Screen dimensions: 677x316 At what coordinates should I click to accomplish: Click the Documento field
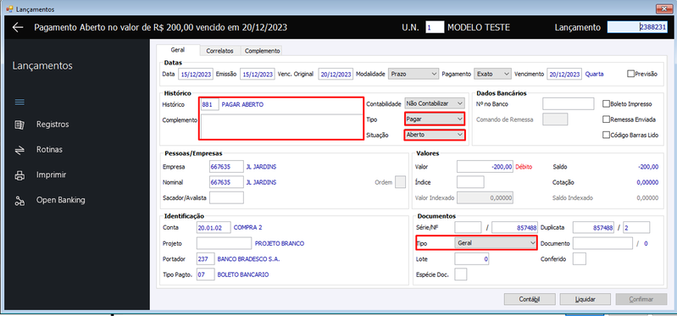602,243
